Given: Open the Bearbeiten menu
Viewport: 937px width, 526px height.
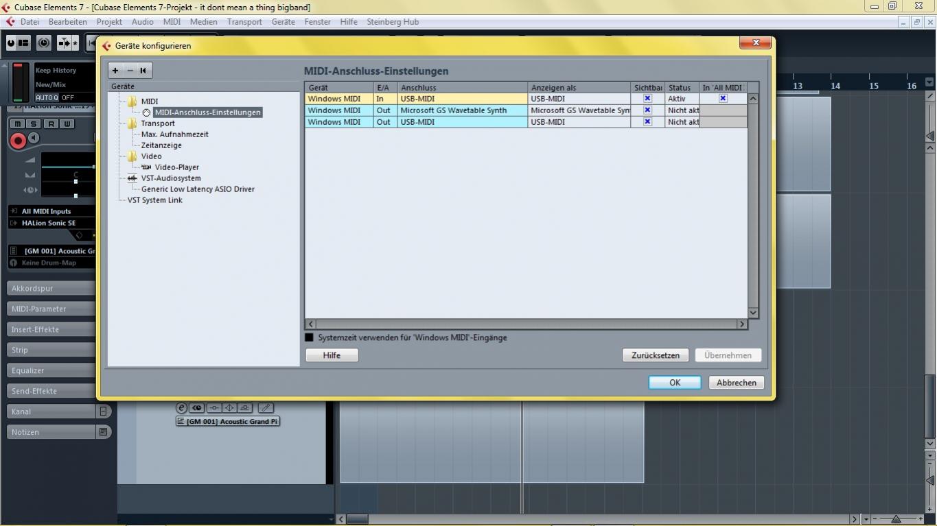Looking at the screenshot, I should [67, 22].
